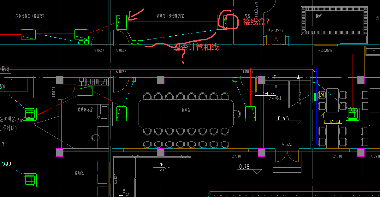Select the door tag M1522
380x197 pixels.
pos(287,144)
